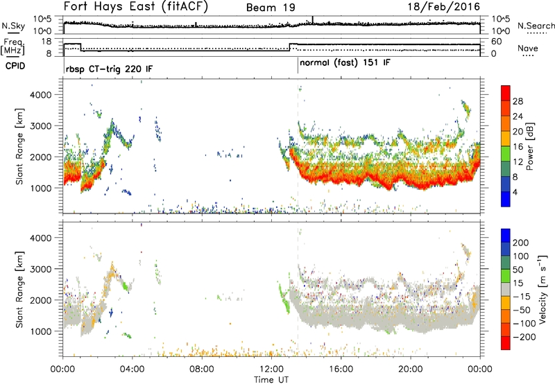This screenshot has width=555, height=384.
Task: Pick the bright blue bottom of Power colorbar
Action: click(x=506, y=199)
